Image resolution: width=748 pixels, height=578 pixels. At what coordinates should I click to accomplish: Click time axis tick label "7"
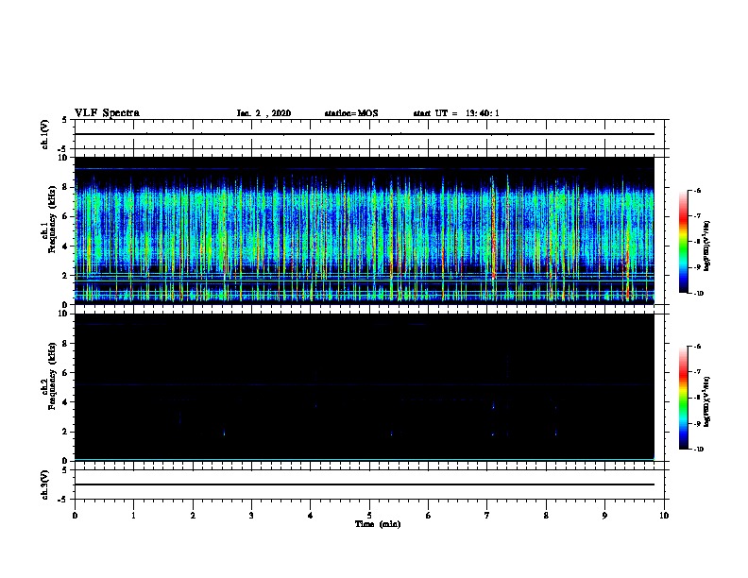[x=487, y=516]
